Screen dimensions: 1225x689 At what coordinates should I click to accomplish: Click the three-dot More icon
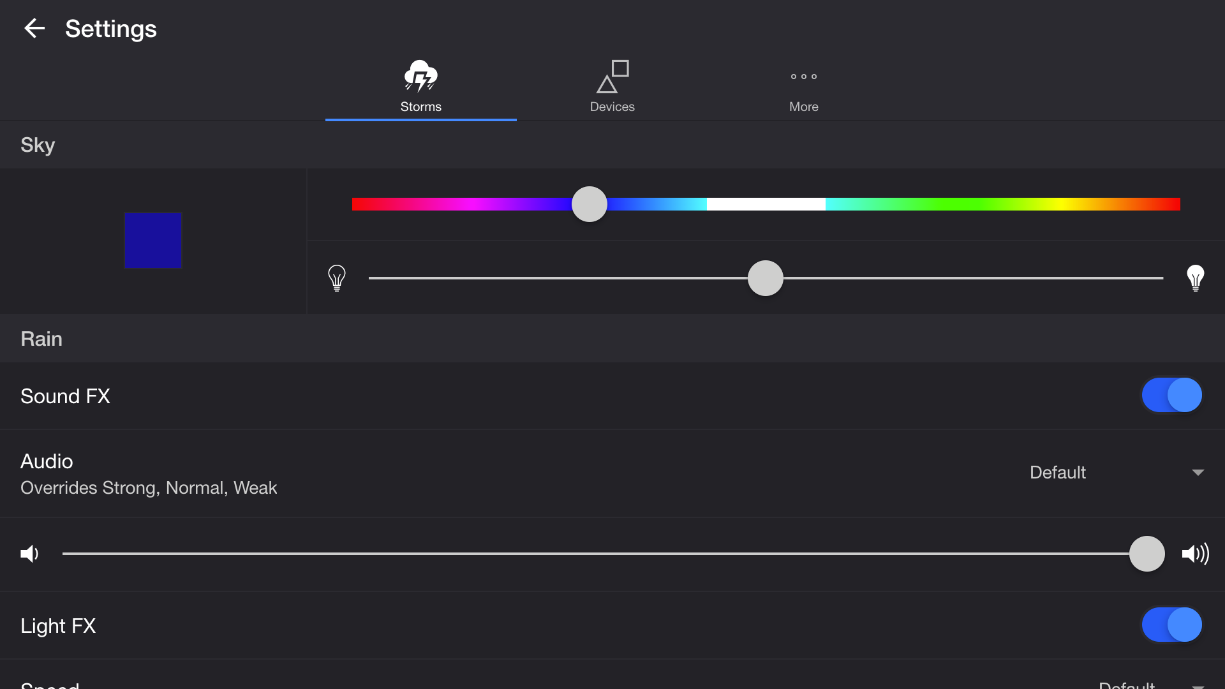803,77
